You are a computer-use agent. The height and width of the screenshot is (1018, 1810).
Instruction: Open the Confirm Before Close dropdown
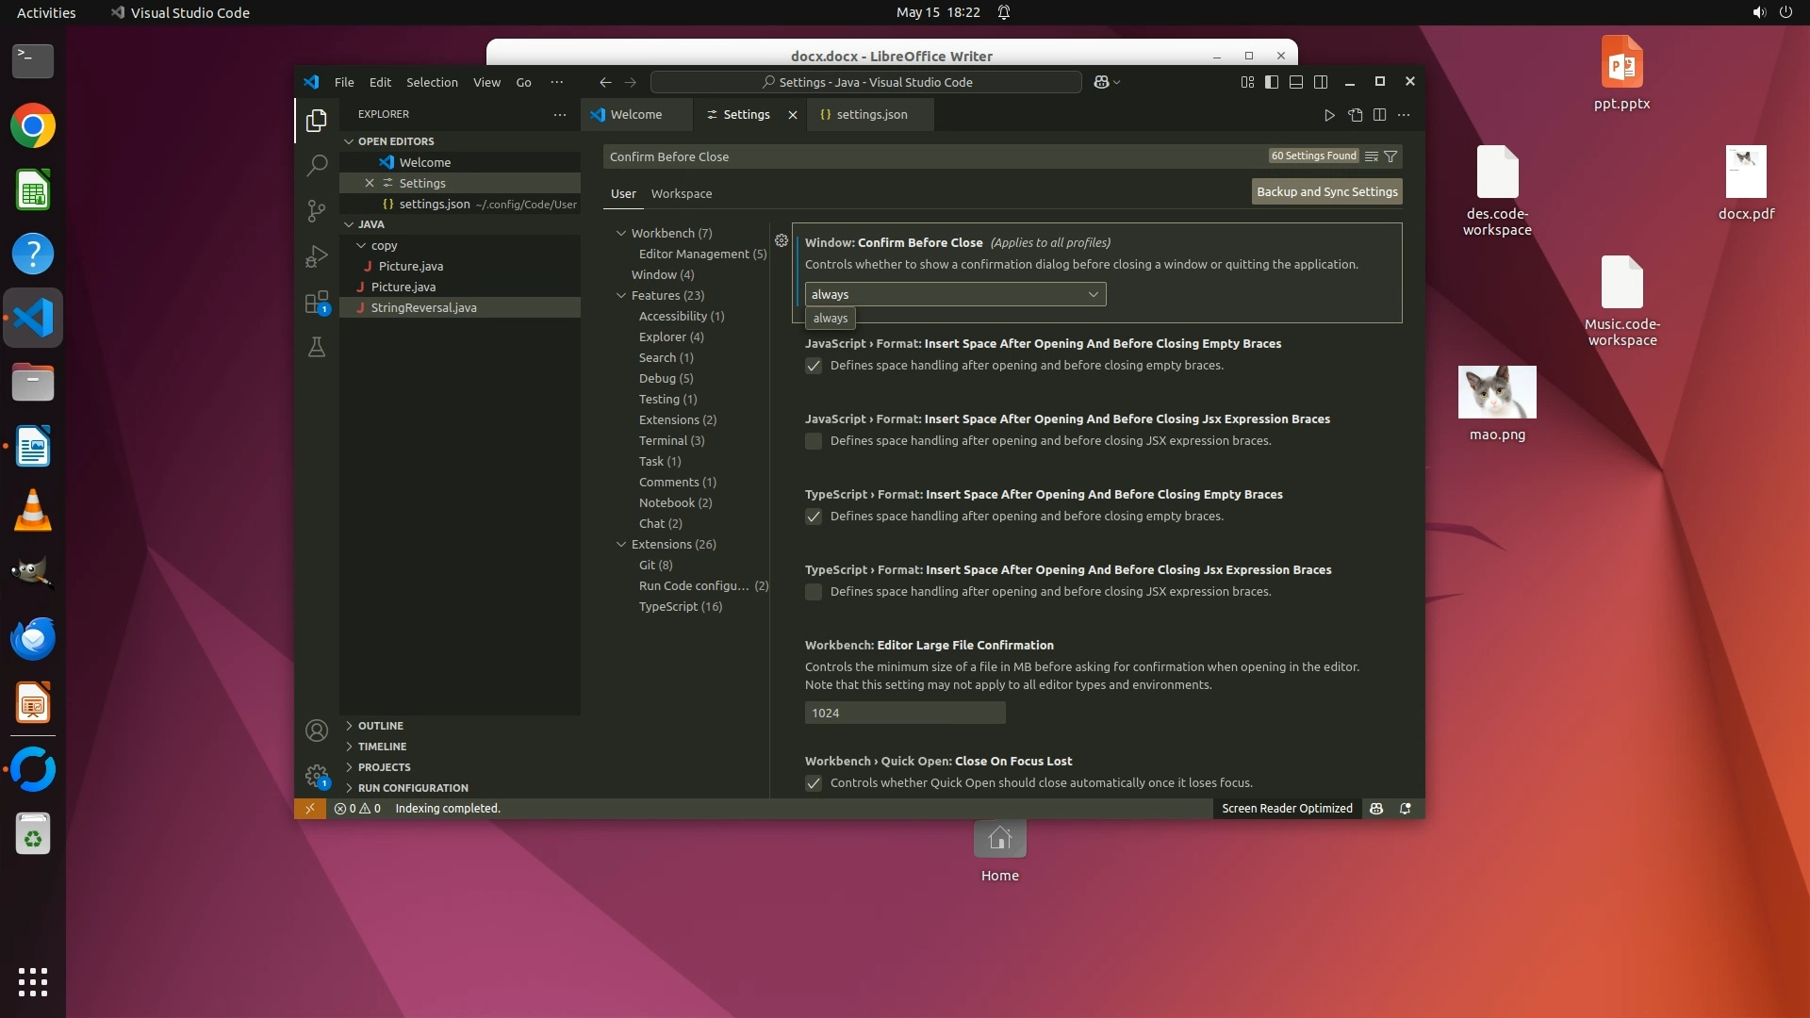[x=955, y=294]
